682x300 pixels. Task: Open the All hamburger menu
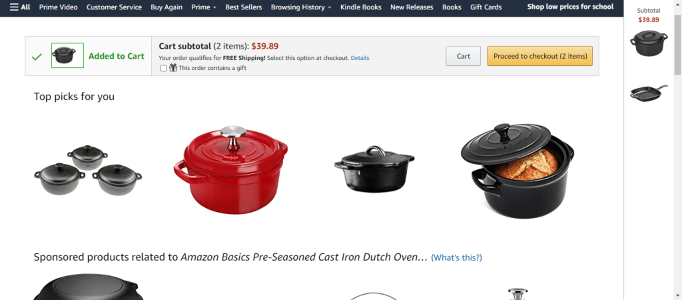20,7
